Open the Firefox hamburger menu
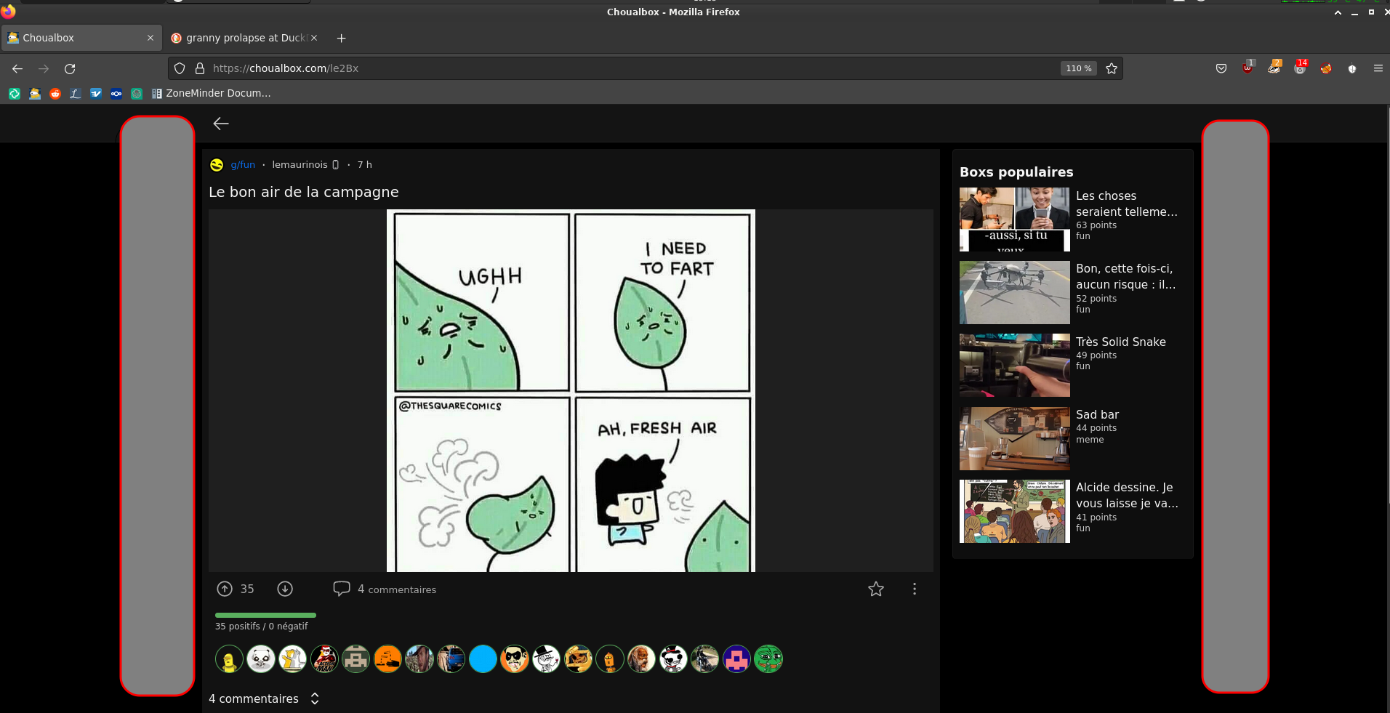 click(x=1378, y=68)
